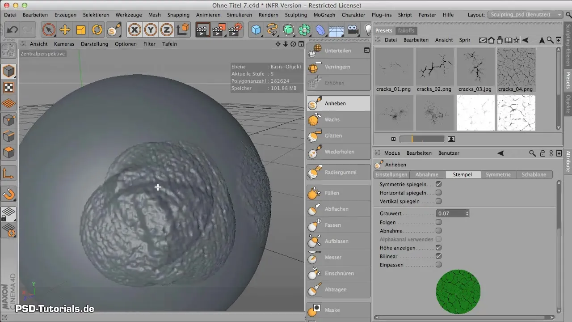
Task: Switch to the Abnahme tab
Action: (427, 174)
